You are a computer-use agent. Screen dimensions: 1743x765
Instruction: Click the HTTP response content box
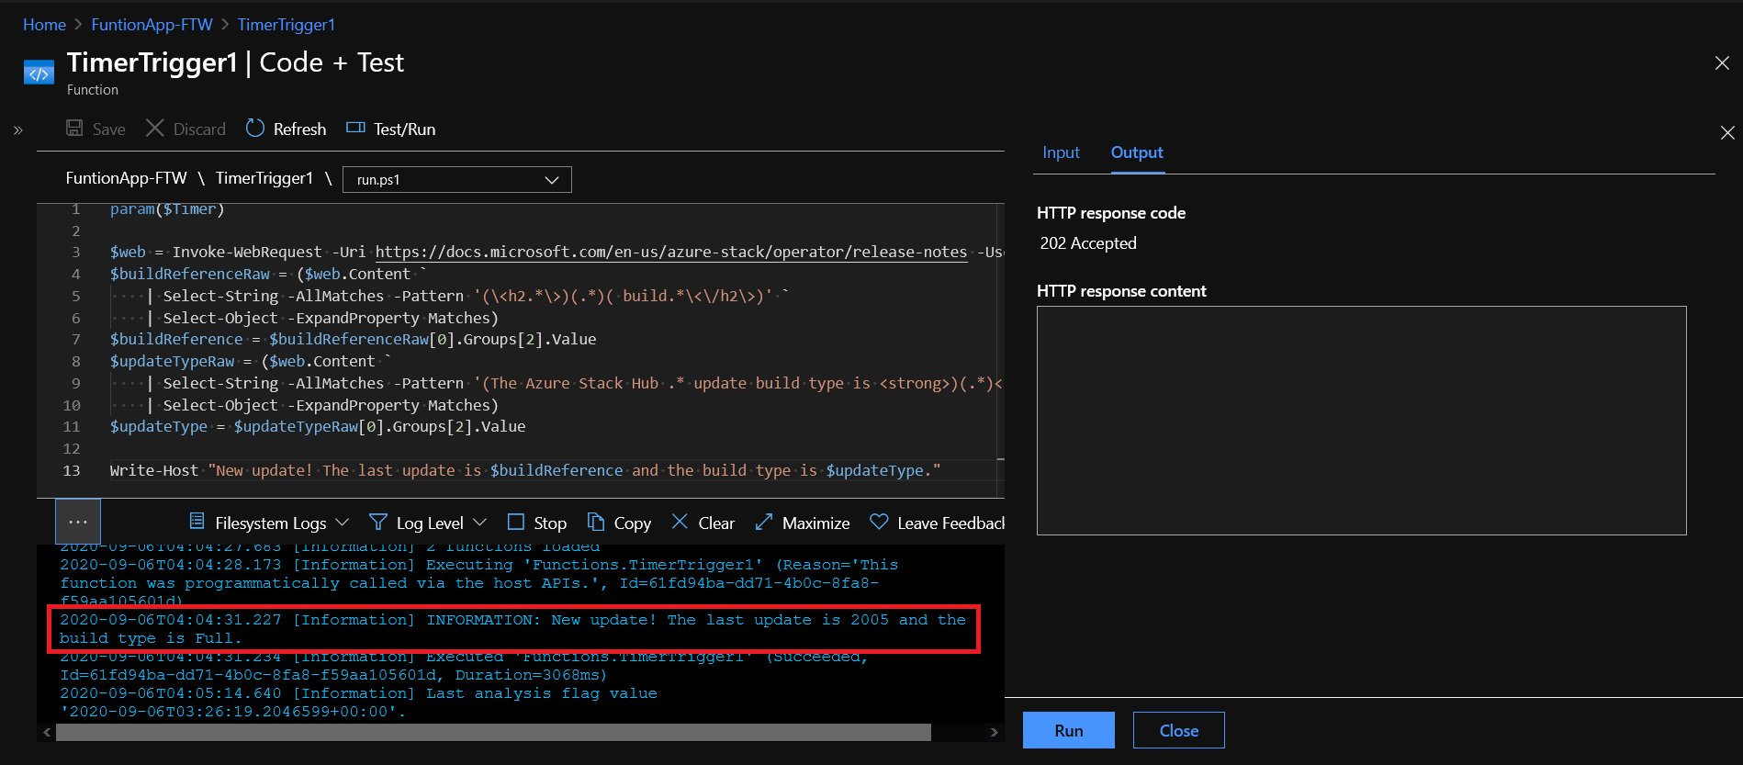pyautogui.click(x=1361, y=421)
